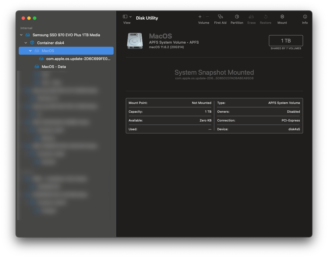Click the Restore arrow icon

pyautogui.click(x=266, y=16)
